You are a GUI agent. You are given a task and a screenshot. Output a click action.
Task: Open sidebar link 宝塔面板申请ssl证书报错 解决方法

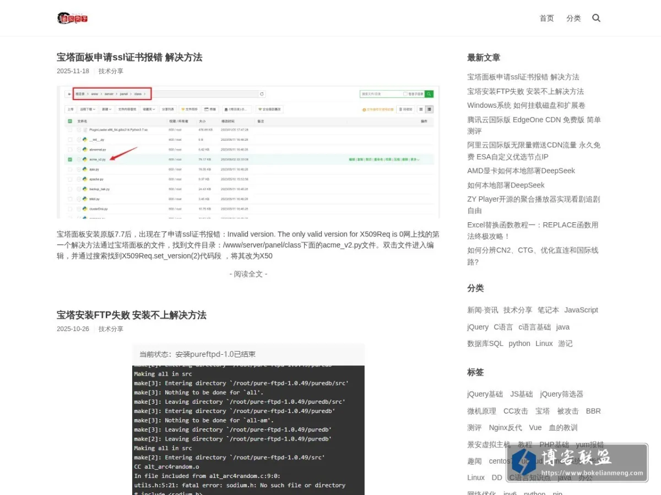coord(523,77)
